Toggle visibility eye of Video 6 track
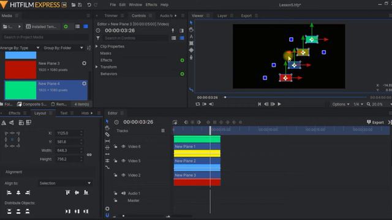Viewport: 392px width, 220px height. pyautogui.click(x=123, y=147)
